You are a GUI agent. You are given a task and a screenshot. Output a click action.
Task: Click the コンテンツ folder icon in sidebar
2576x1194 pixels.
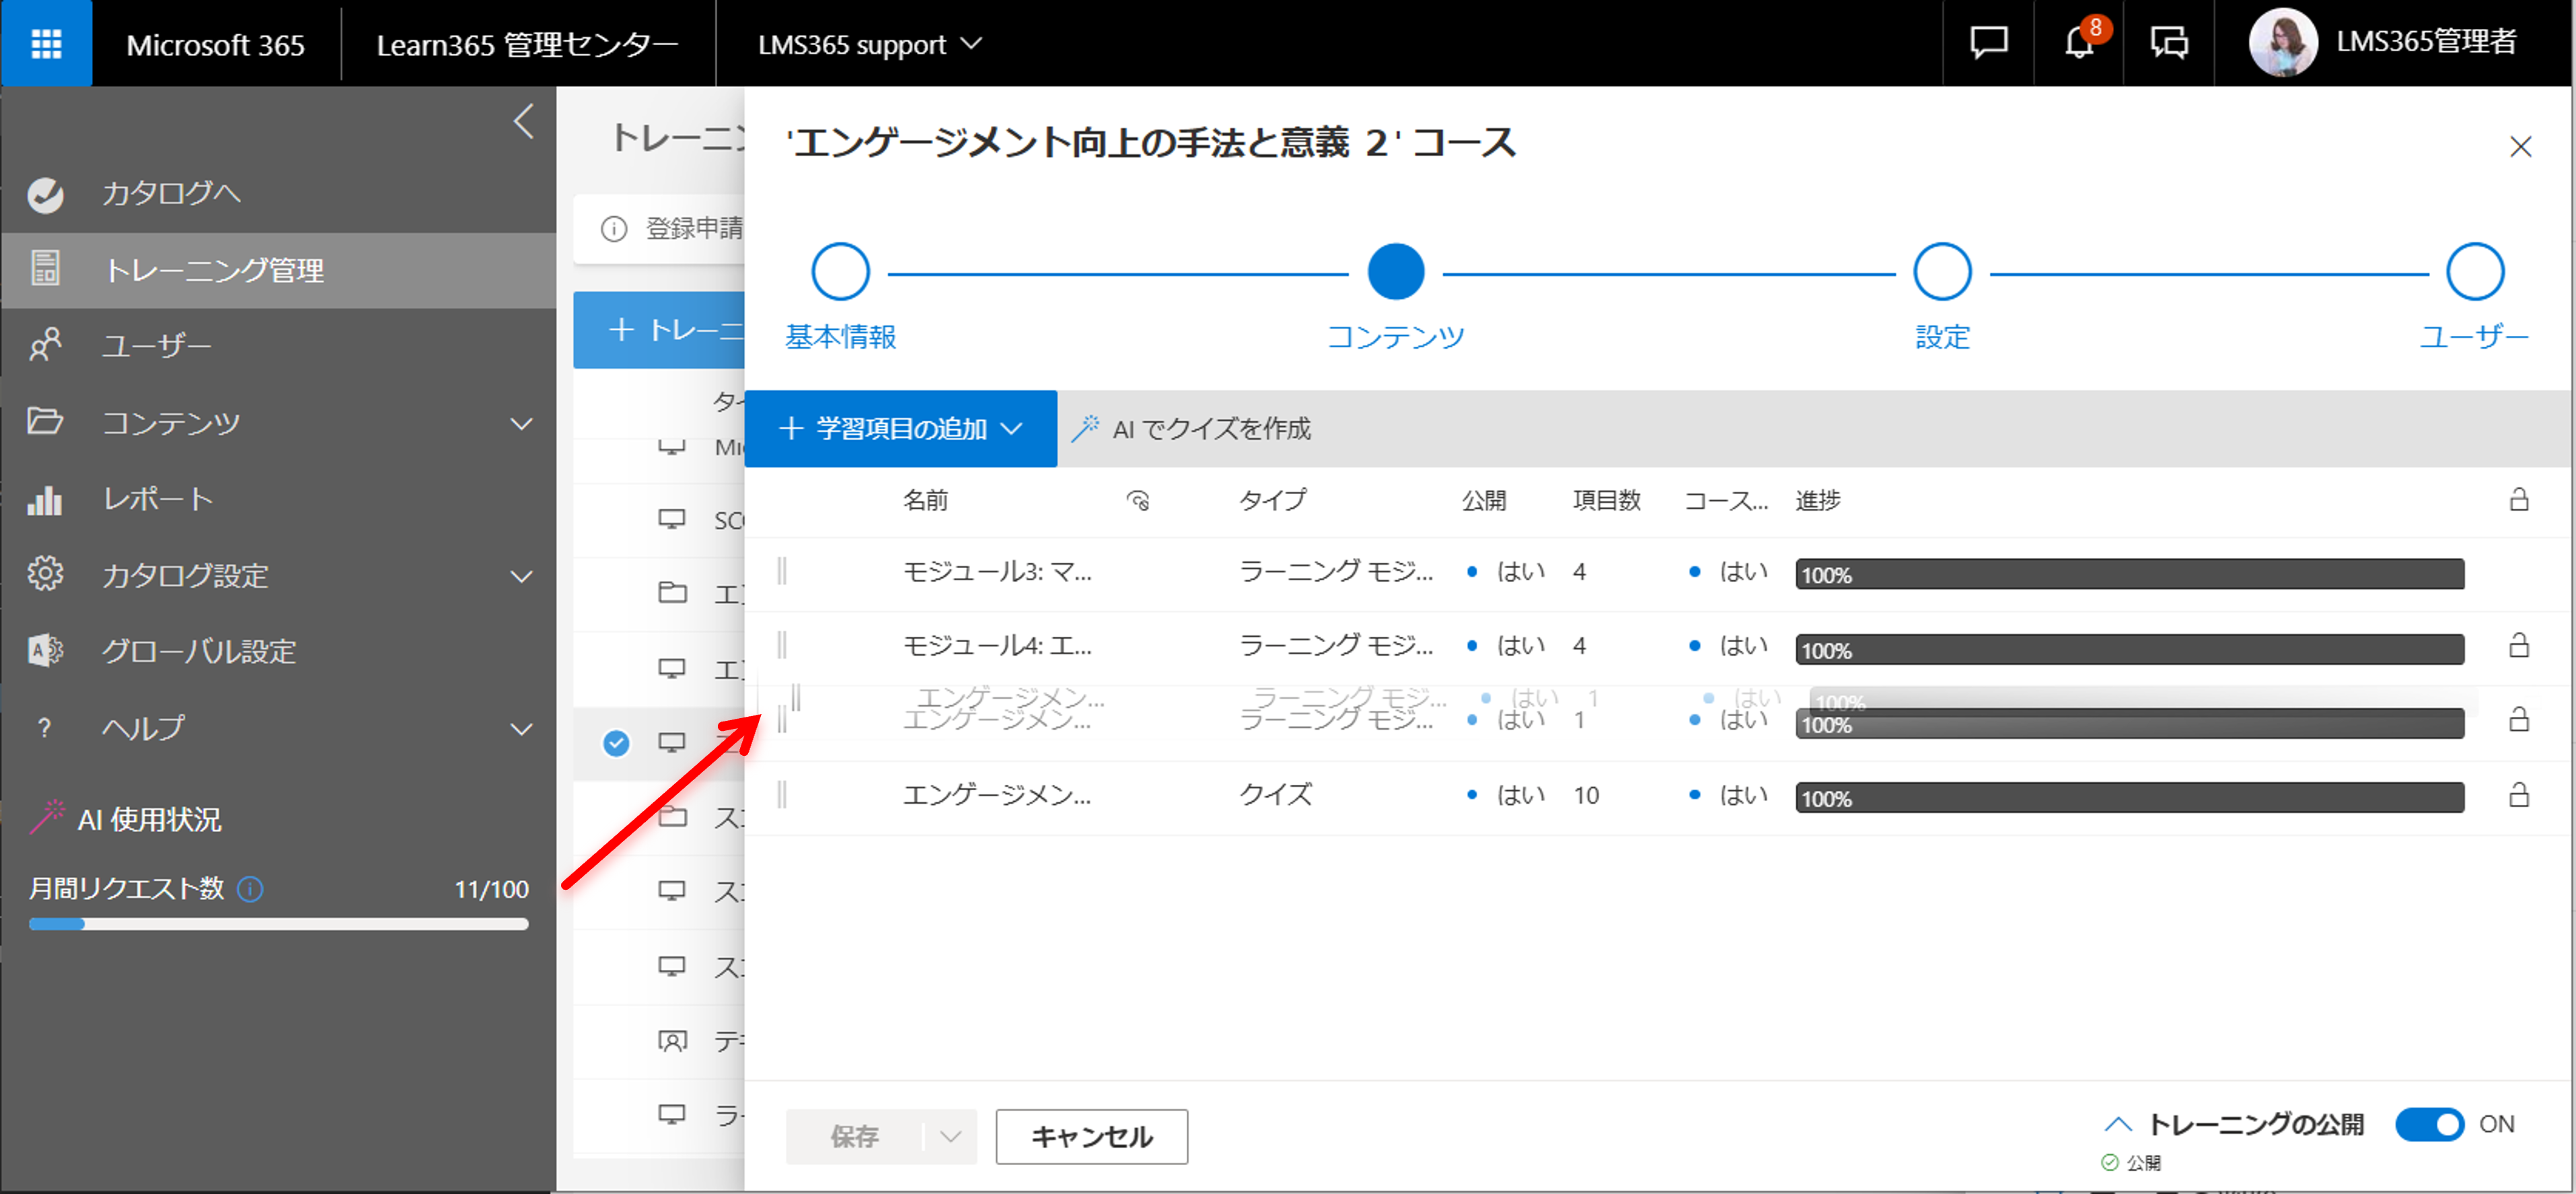pos(45,421)
